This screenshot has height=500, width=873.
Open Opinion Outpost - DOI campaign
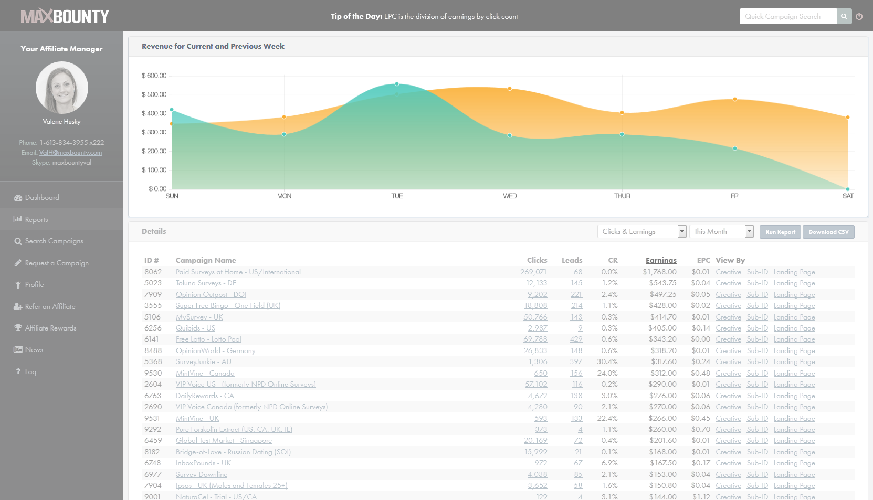pos(211,294)
